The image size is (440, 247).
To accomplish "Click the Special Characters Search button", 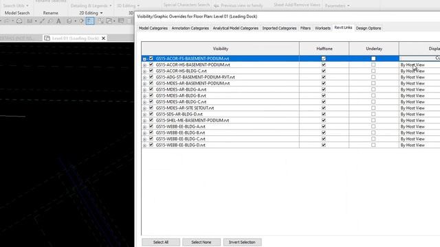I will point(186,5).
